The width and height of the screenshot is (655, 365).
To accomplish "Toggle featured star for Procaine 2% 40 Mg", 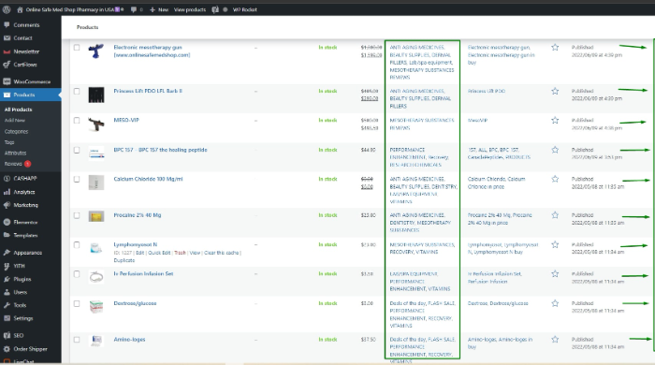I will pyautogui.click(x=555, y=215).
